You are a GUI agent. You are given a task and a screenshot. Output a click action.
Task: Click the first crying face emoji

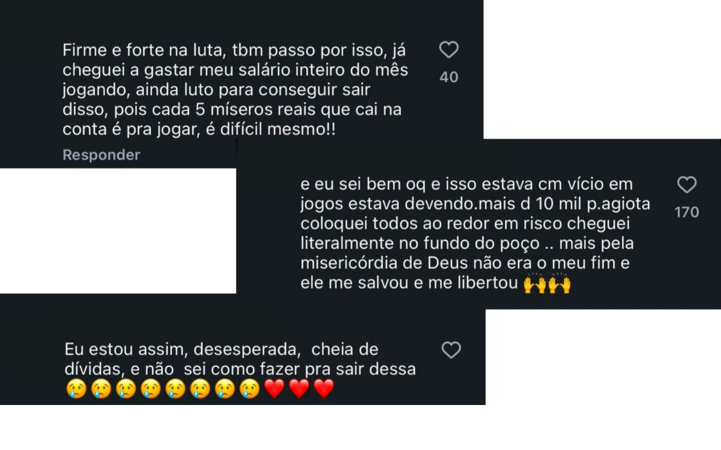(x=76, y=388)
